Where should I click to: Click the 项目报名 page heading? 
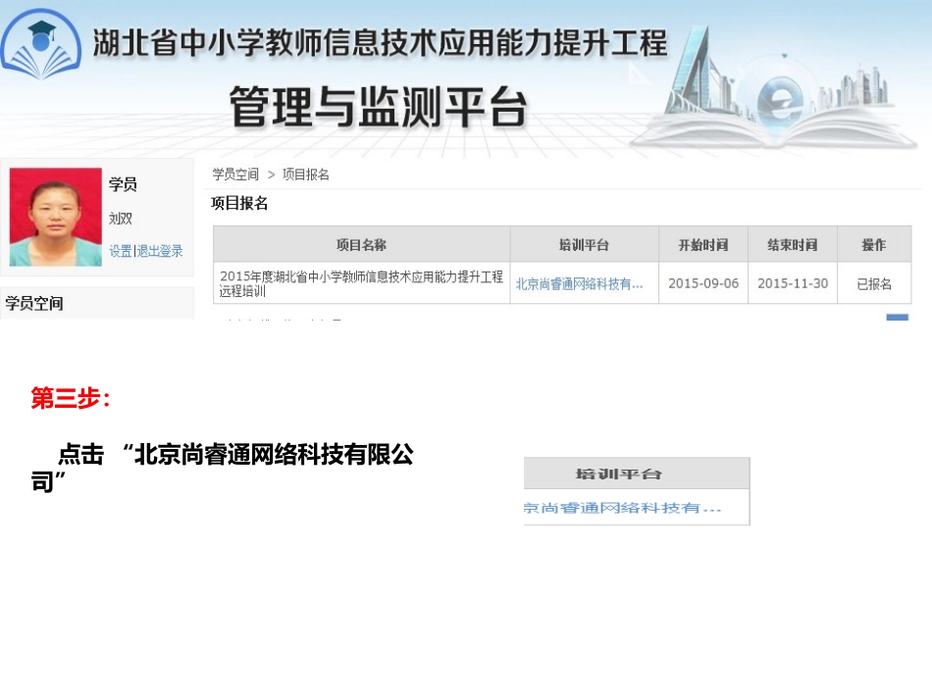(239, 204)
